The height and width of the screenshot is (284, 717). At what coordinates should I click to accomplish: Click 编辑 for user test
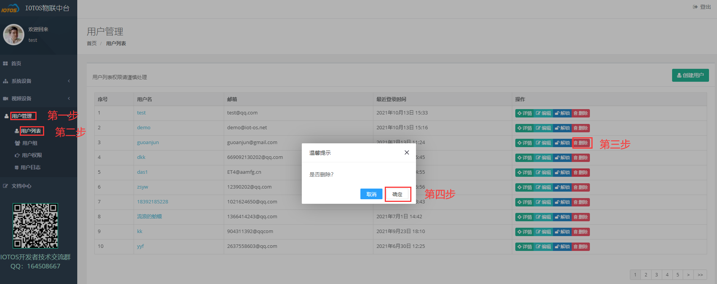(543, 113)
